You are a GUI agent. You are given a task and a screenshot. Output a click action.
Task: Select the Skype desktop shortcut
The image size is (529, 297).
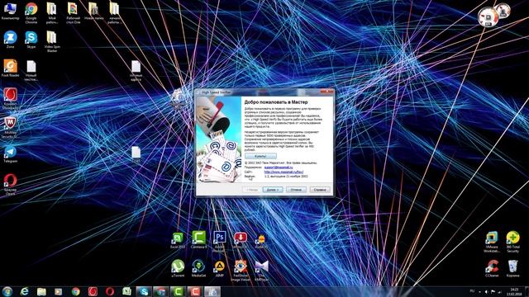[31, 40]
